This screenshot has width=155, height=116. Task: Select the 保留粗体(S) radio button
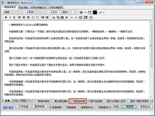pyautogui.click(x=97, y=107)
